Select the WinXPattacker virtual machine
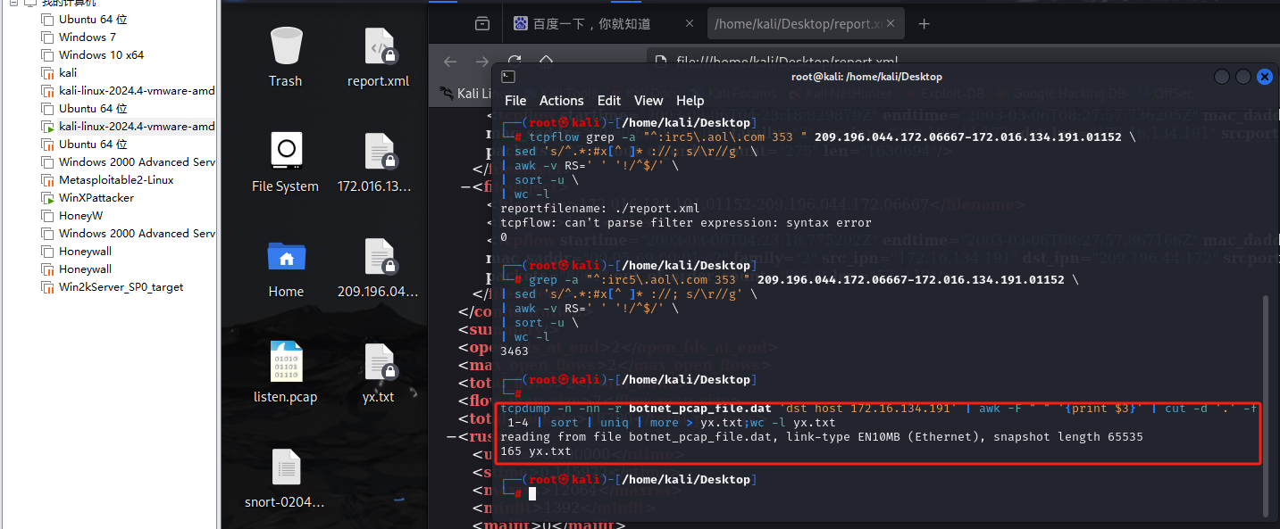 (88, 197)
